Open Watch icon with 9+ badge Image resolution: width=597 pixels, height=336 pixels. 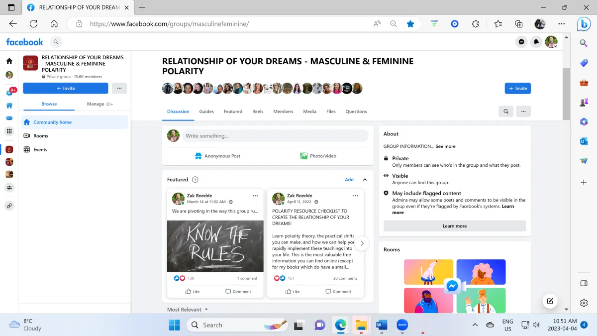tap(9, 93)
